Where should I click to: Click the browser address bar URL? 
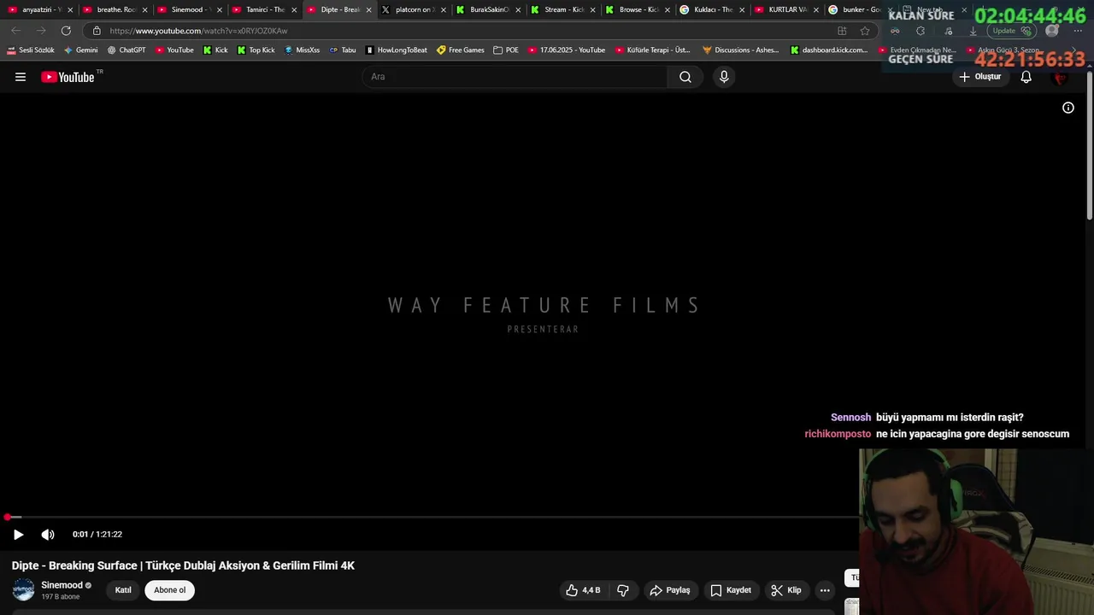click(x=198, y=31)
